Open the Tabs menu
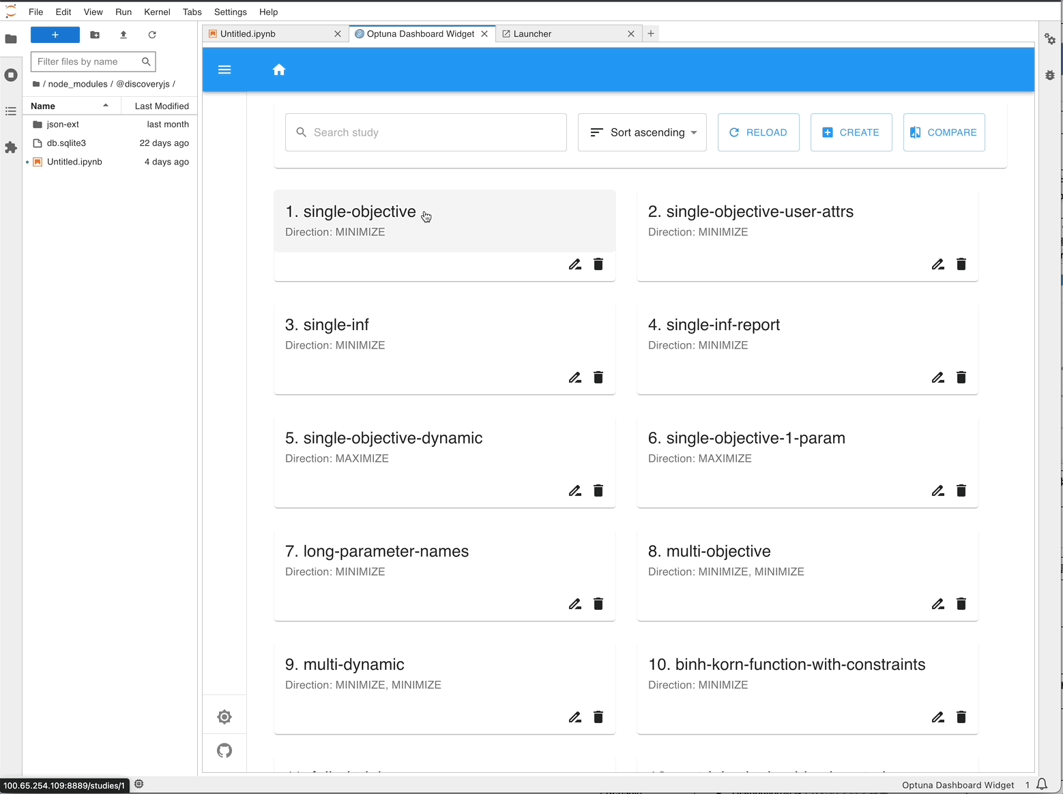This screenshot has width=1063, height=794. tap(192, 12)
